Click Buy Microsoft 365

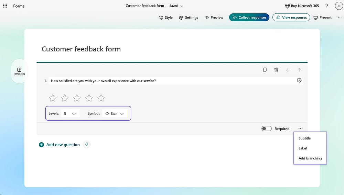coord(302,6)
